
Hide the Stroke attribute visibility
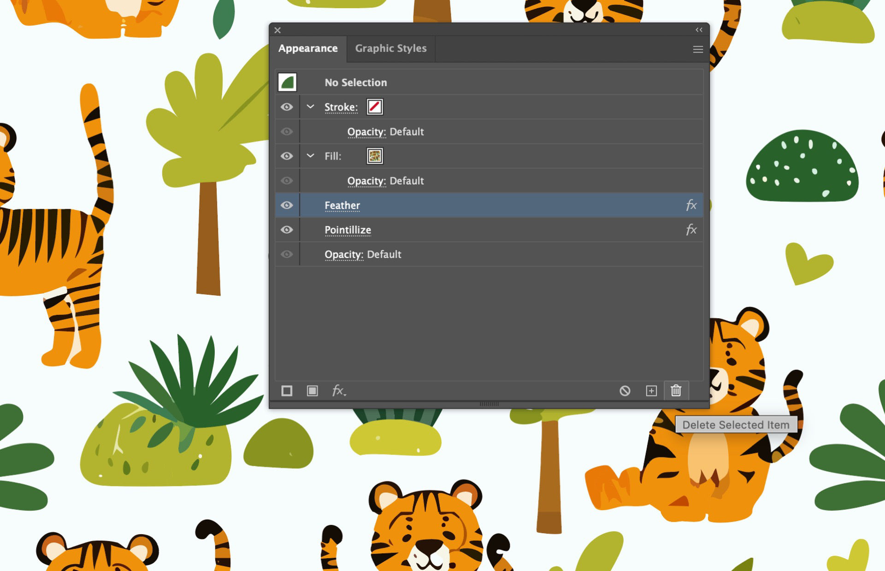point(287,107)
